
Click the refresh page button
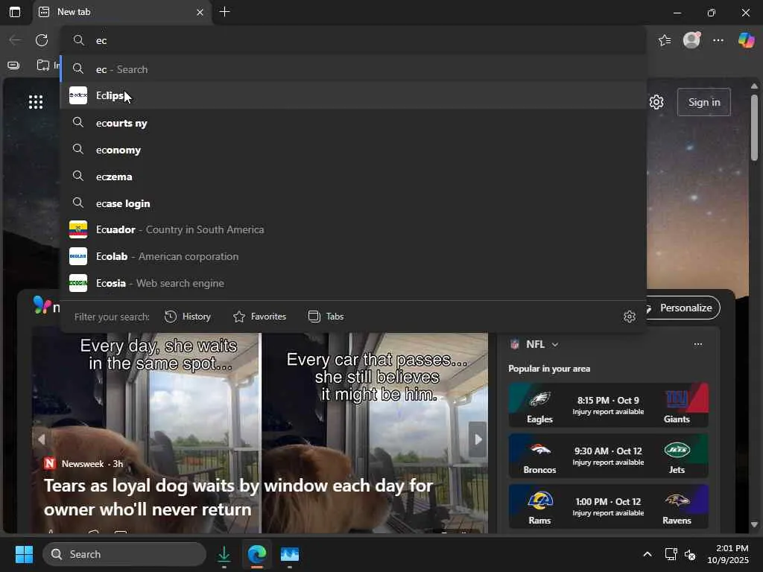click(42, 40)
